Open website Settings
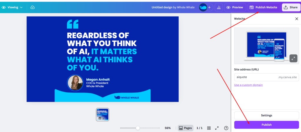 click(x=266, y=115)
